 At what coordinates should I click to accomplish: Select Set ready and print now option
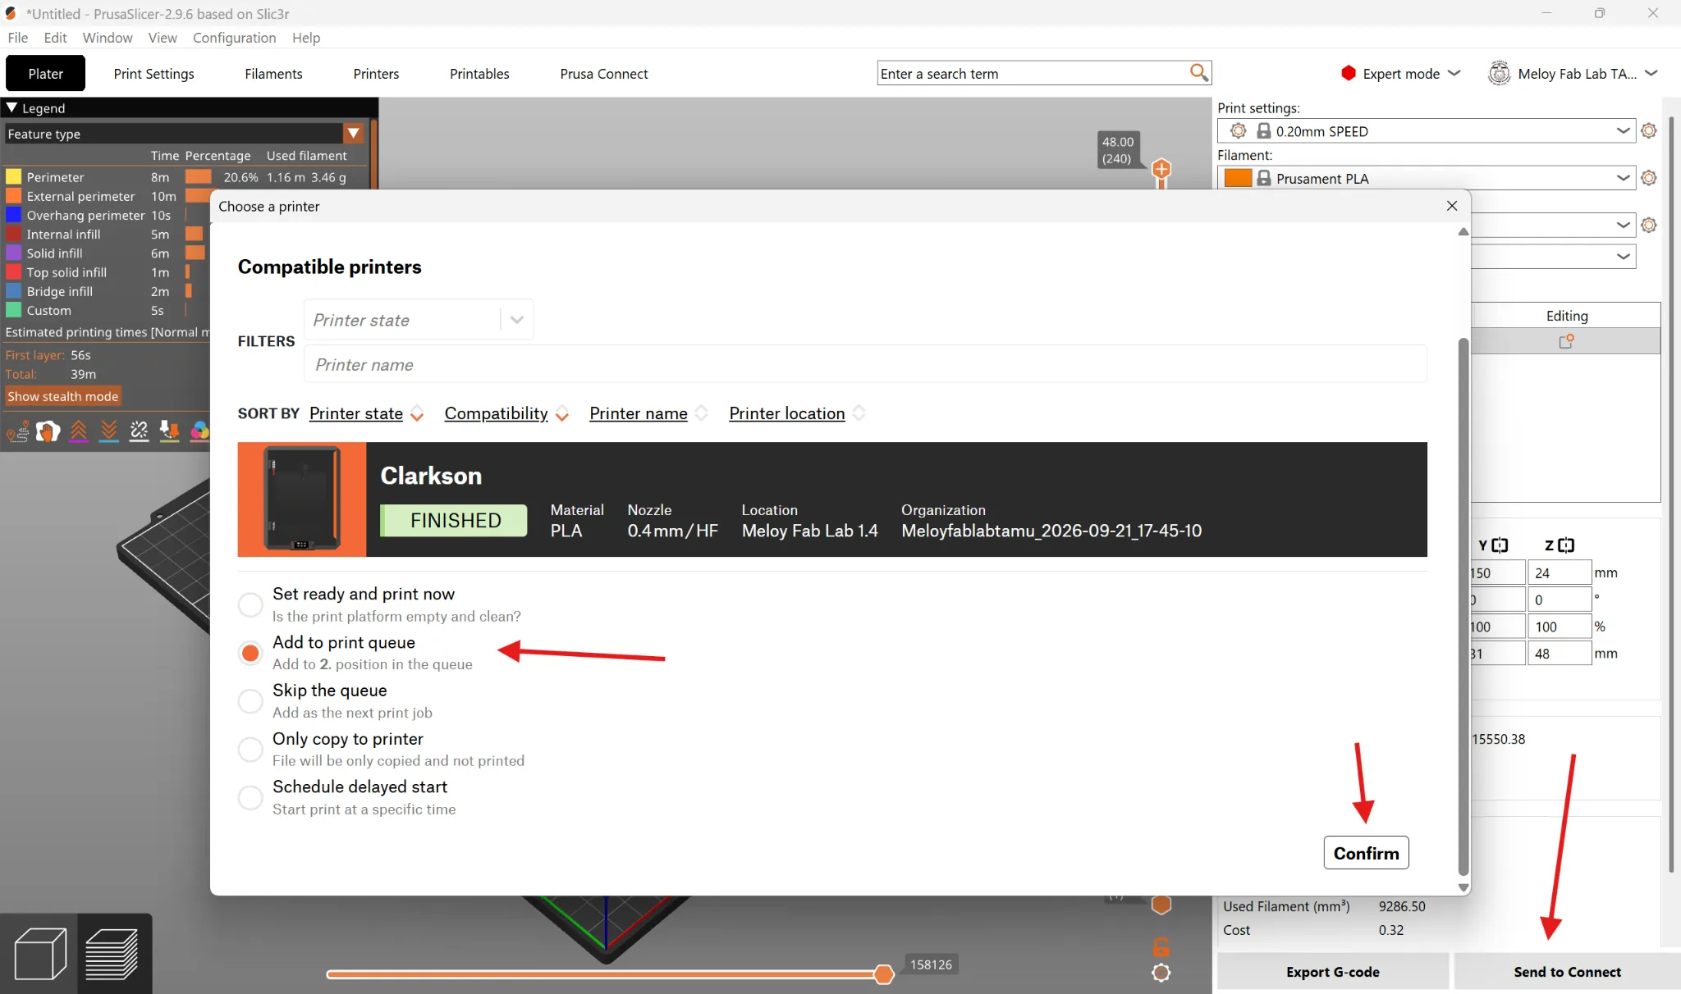pyautogui.click(x=250, y=604)
